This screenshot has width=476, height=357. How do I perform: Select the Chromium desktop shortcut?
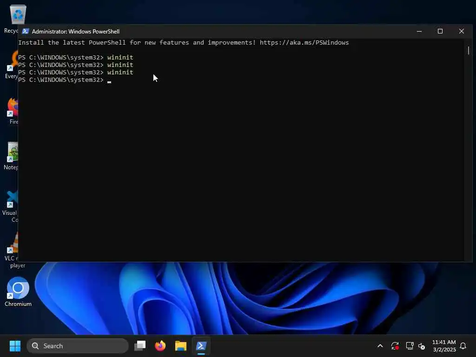point(18,292)
